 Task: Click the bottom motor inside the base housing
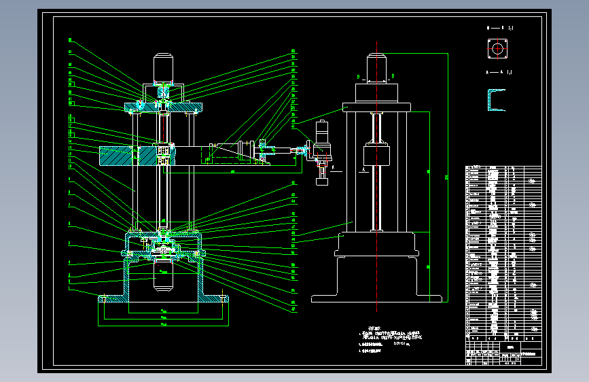(x=164, y=277)
